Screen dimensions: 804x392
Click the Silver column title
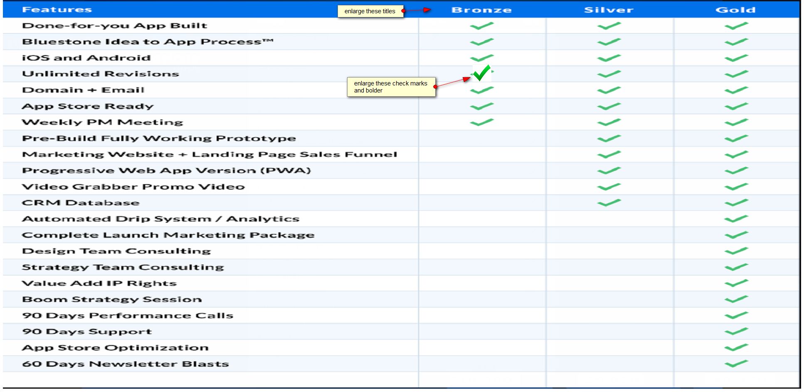pos(609,10)
